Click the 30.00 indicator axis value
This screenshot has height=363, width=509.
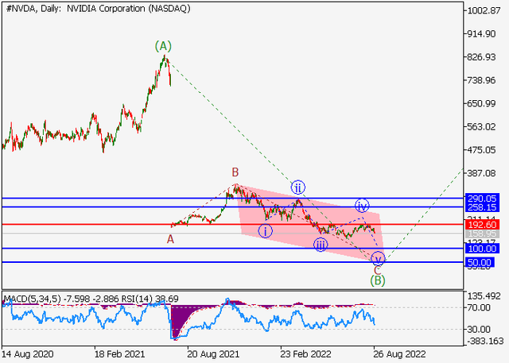pos(479,330)
